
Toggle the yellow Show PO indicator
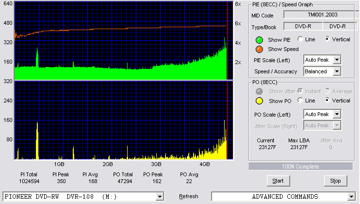(x=259, y=101)
